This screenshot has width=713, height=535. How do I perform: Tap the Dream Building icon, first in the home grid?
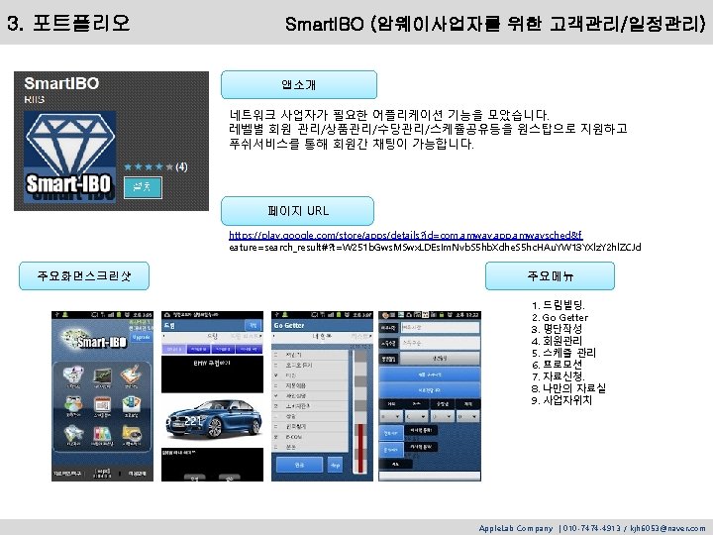[x=73, y=375]
